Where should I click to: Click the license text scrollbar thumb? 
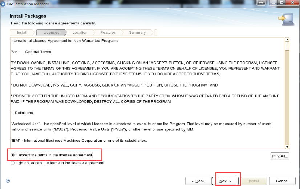pyautogui.click(x=287, y=46)
